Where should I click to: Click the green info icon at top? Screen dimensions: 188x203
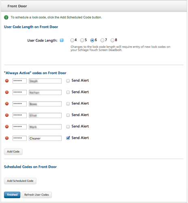(6, 17)
